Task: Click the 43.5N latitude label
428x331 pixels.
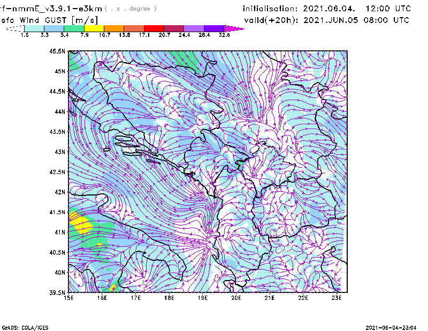Action: pos(57,132)
